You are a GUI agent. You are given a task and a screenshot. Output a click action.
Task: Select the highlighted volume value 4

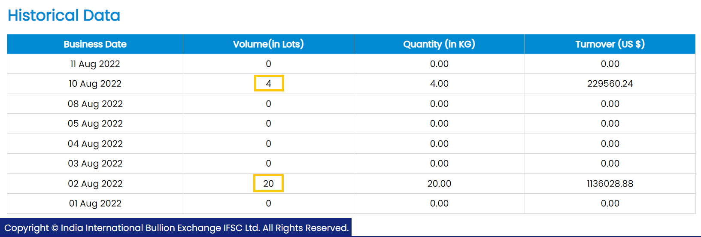coord(269,83)
